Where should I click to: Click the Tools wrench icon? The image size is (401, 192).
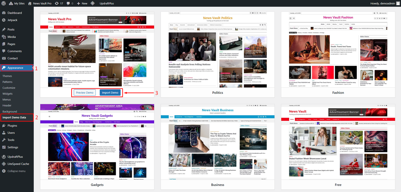(4, 140)
